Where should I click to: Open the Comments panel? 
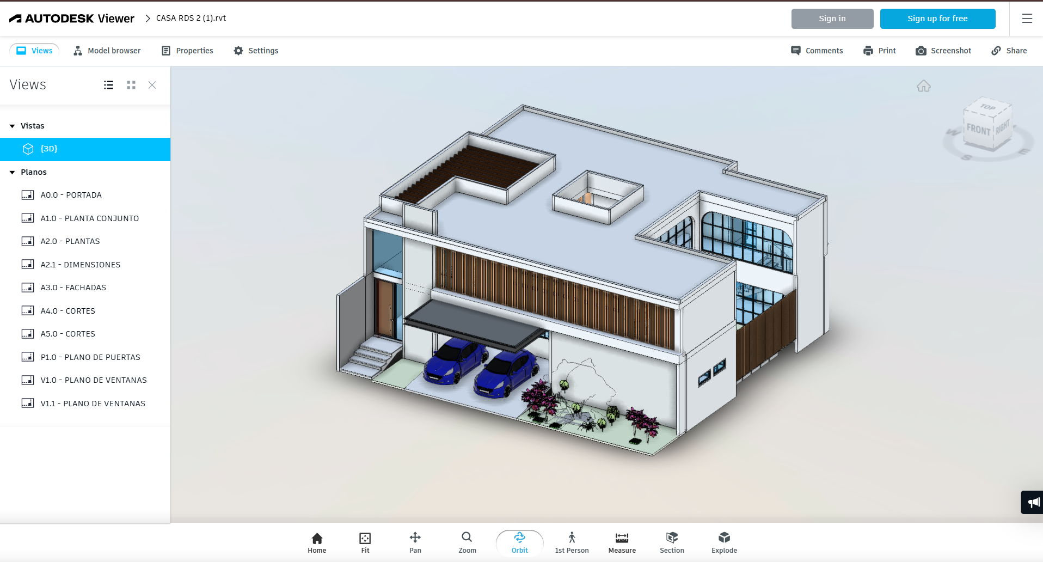(x=817, y=51)
